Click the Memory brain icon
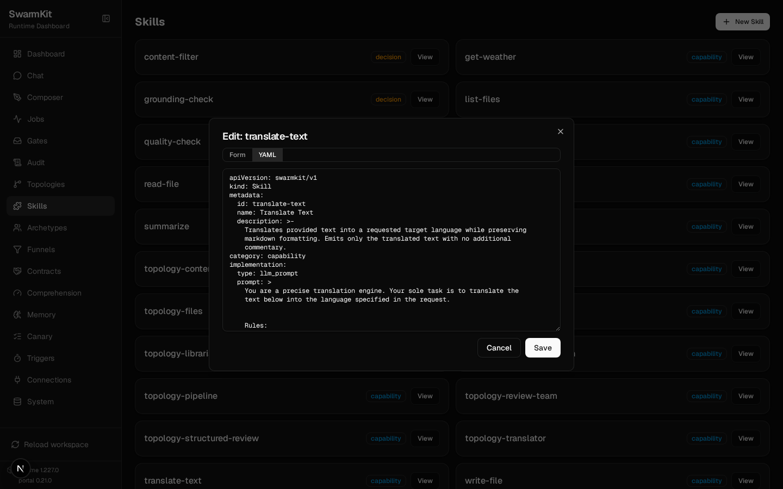Screen dimensions: 783x489 coord(17,315)
